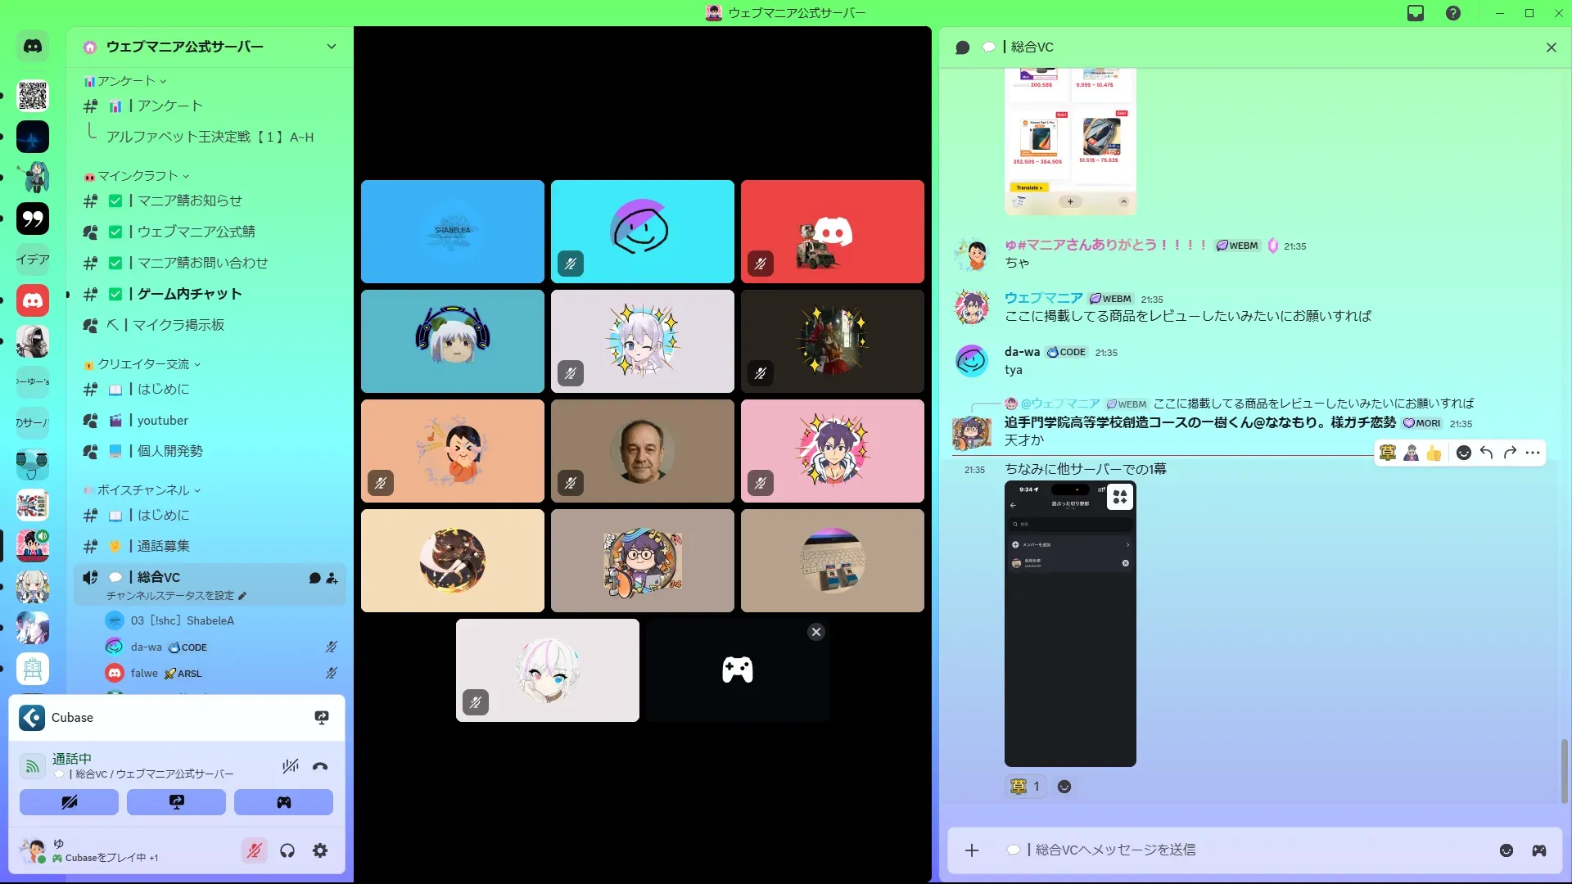Screen dimensions: 1572x884
Task: Toggle camera on with video button
Action: (69, 802)
